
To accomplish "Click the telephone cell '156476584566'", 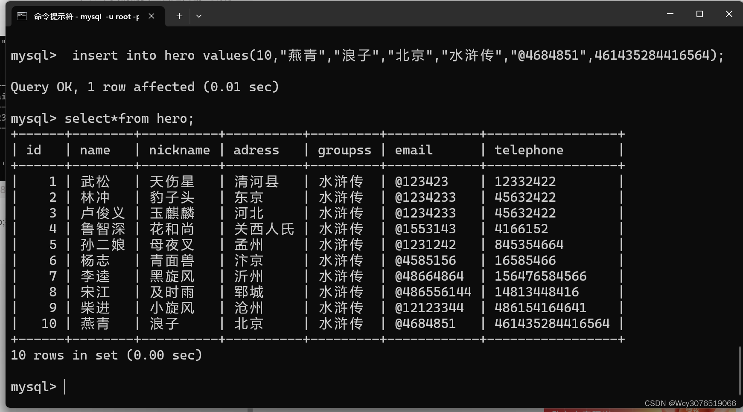I will [x=541, y=276].
